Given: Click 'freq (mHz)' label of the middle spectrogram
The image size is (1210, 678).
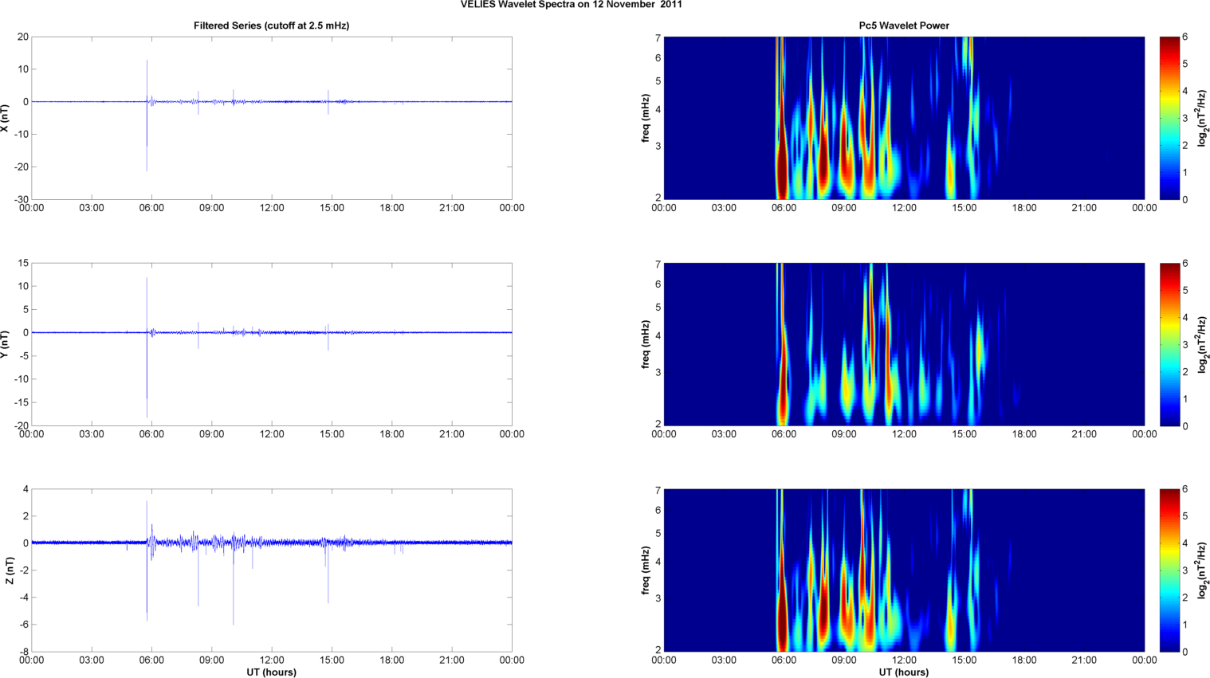Looking at the screenshot, I should (646, 344).
